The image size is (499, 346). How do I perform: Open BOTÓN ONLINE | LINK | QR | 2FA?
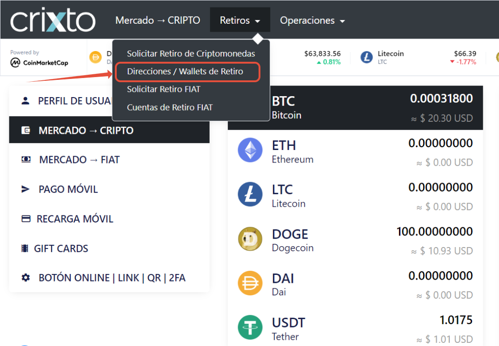point(109,278)
